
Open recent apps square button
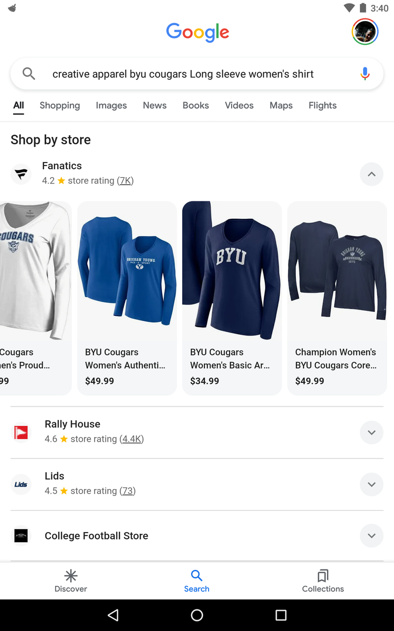pyautogui.click(x=281, y=615)
